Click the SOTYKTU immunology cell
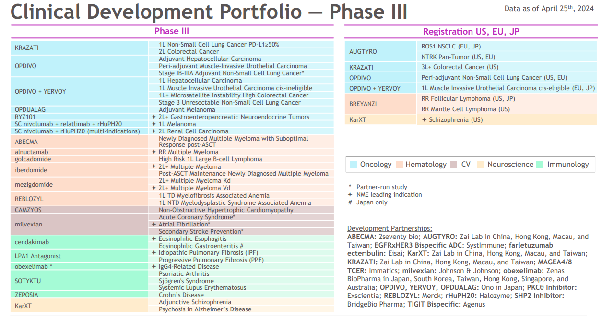602x321 pixels. (80, 281)
